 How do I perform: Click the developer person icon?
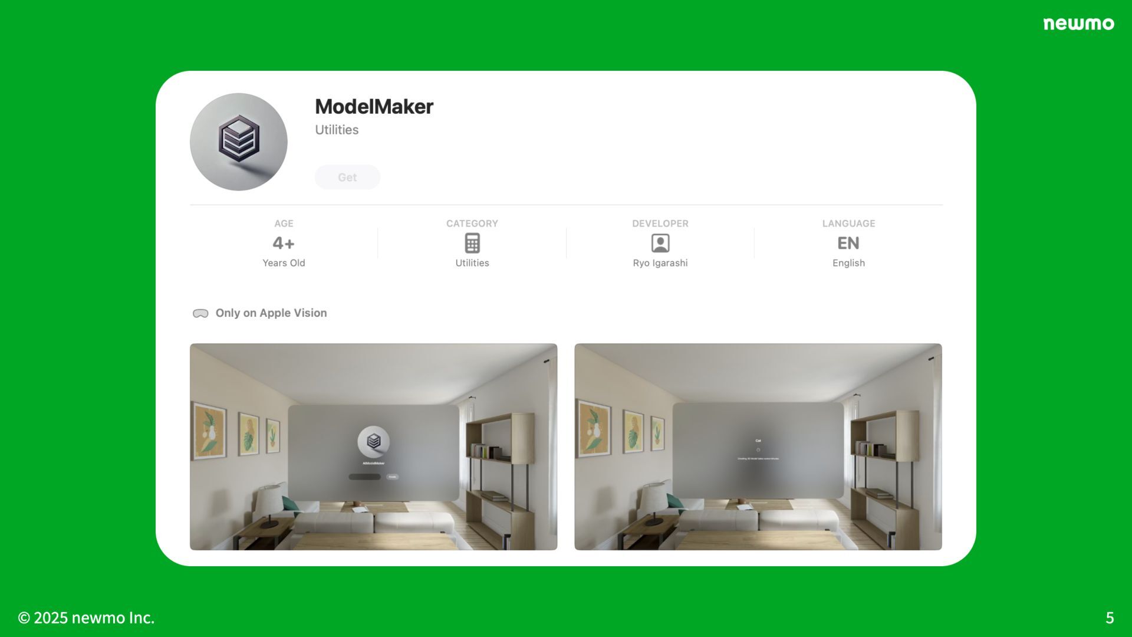(x=660, y=243)
